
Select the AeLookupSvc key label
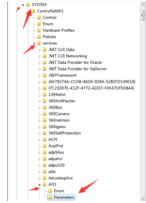pos(61,178)
